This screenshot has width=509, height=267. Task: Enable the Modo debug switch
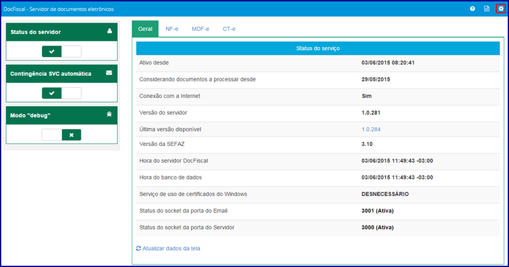pyautogui.click(x=61, y=135)
